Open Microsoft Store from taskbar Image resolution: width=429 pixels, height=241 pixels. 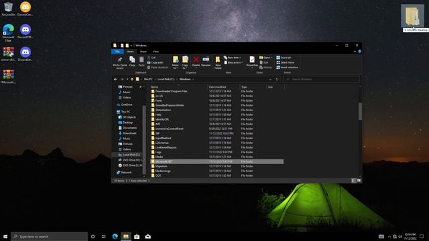(x=137, y=236)
